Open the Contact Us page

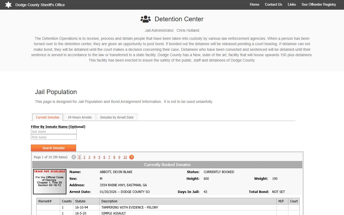[273, 5]
